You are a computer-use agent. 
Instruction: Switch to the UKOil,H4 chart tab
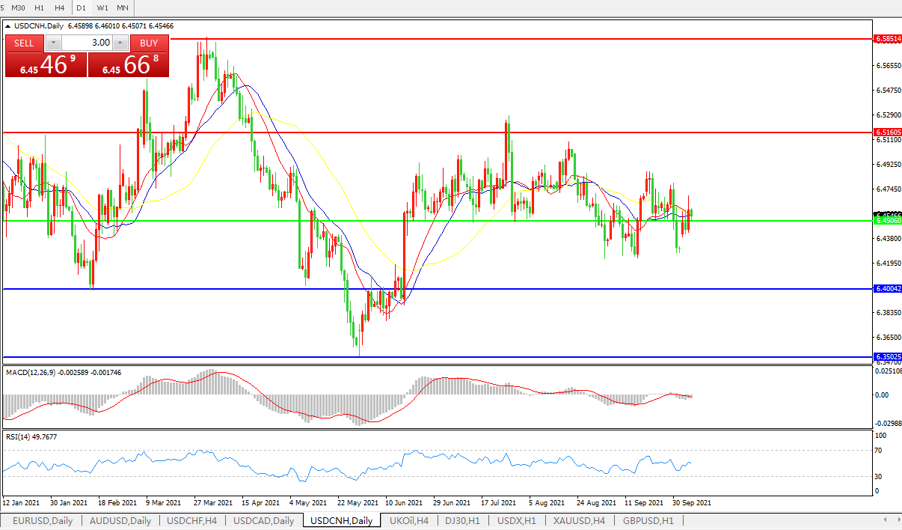tap(409, 520)
